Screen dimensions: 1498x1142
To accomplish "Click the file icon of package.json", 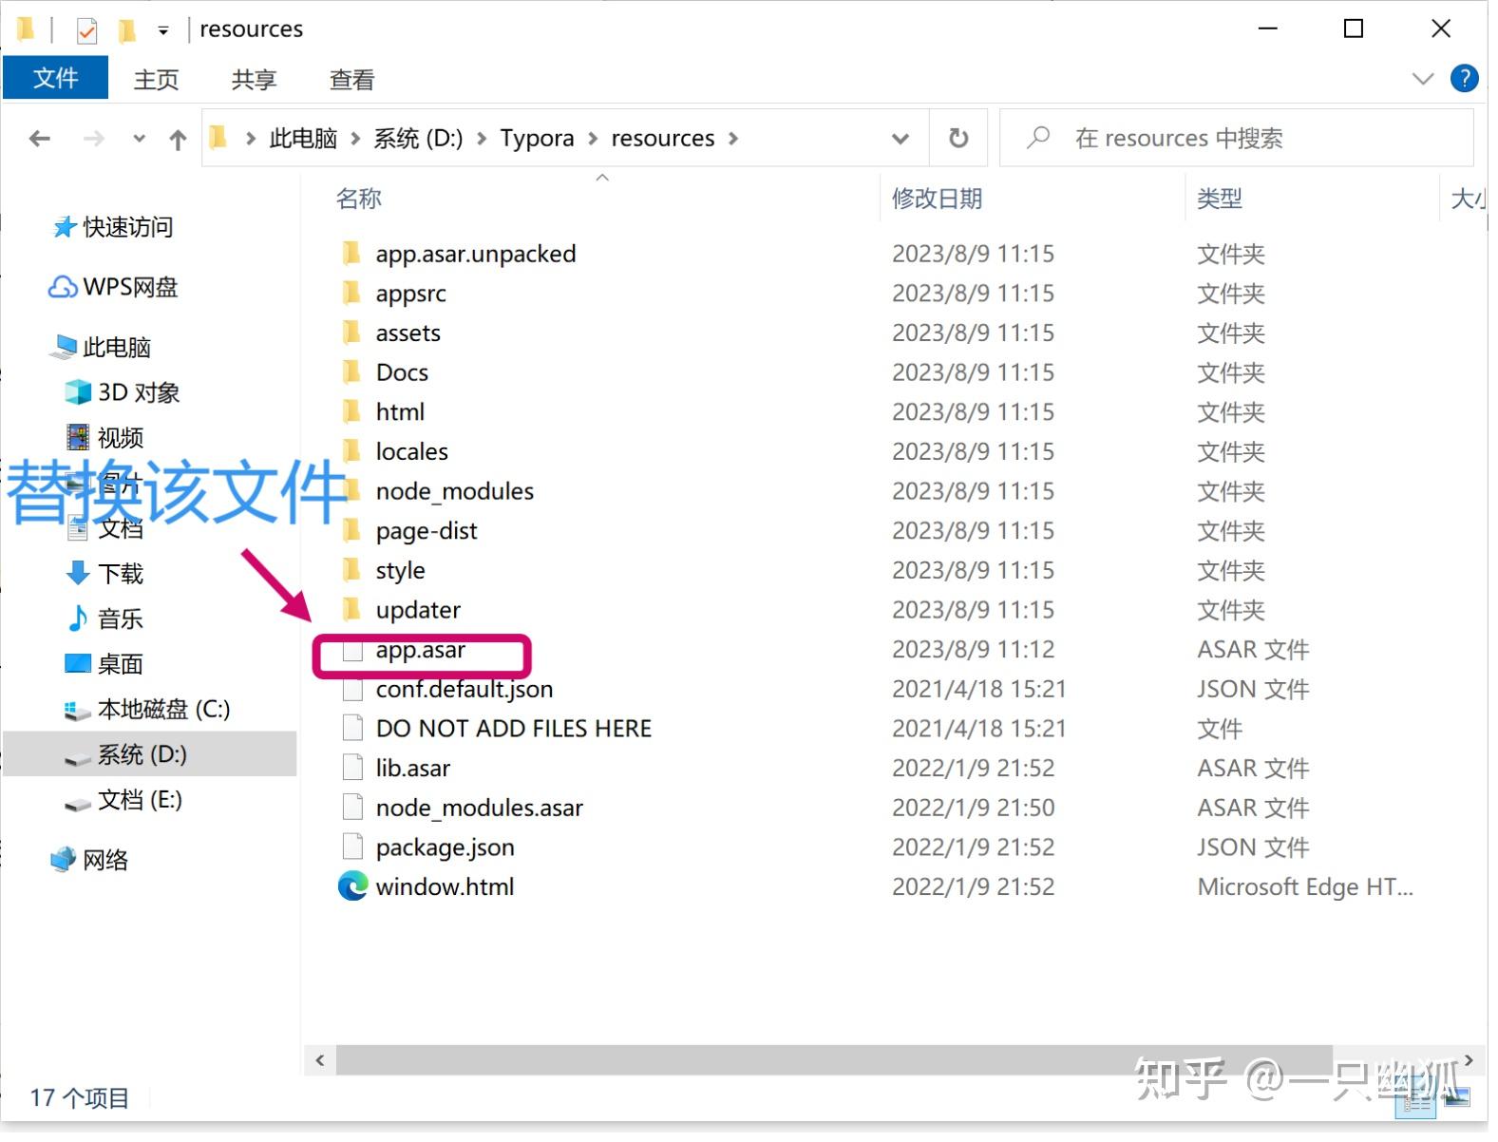I will (352, 847).
